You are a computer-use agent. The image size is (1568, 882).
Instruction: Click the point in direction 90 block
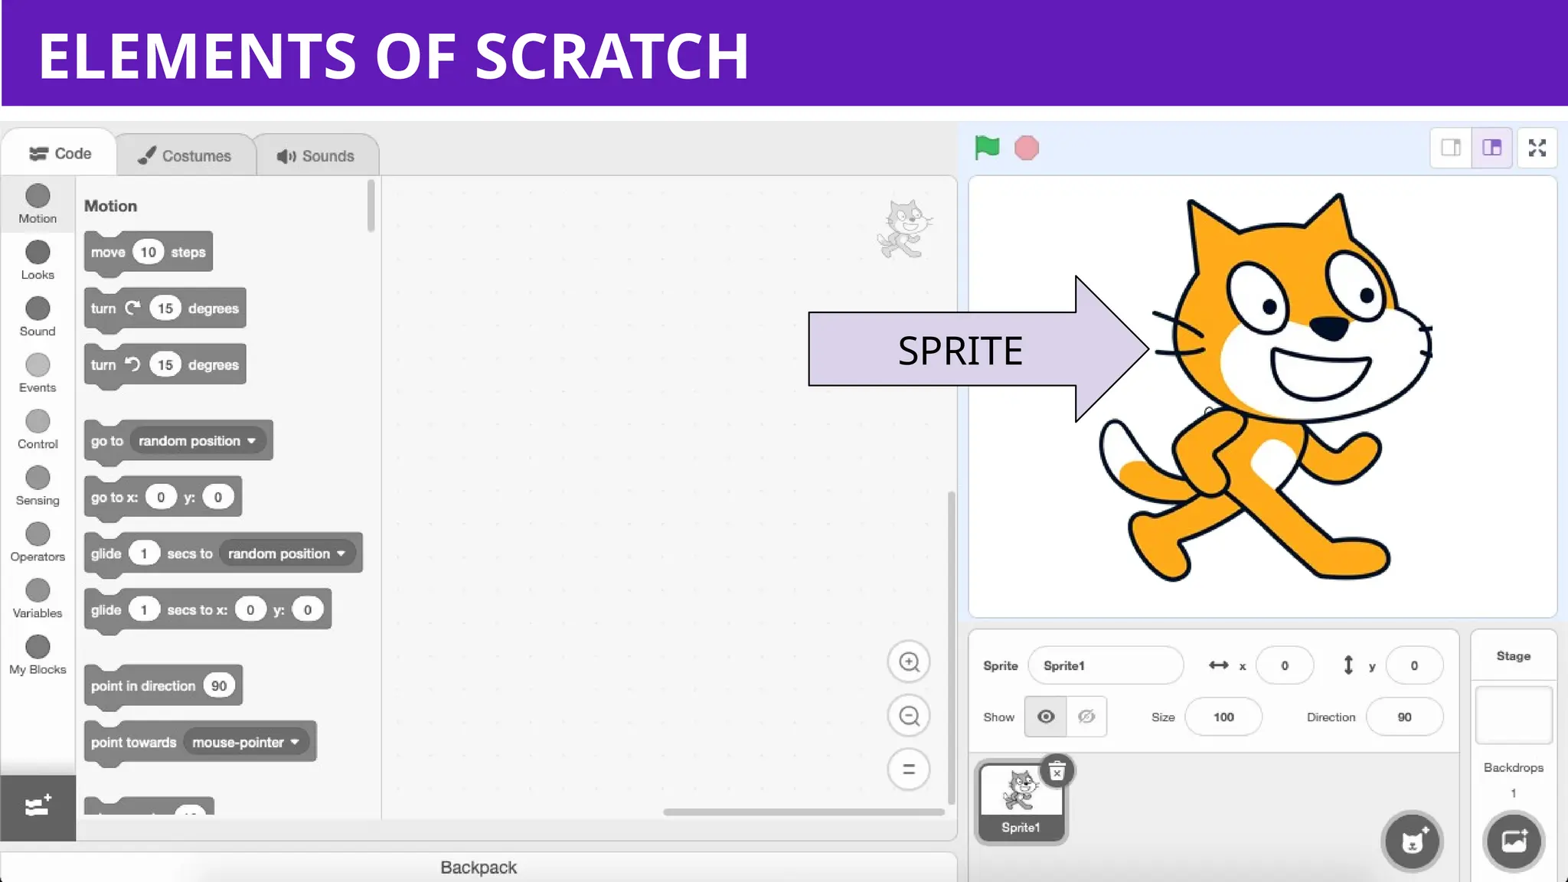pyautogui.click(x=162, y=686)
